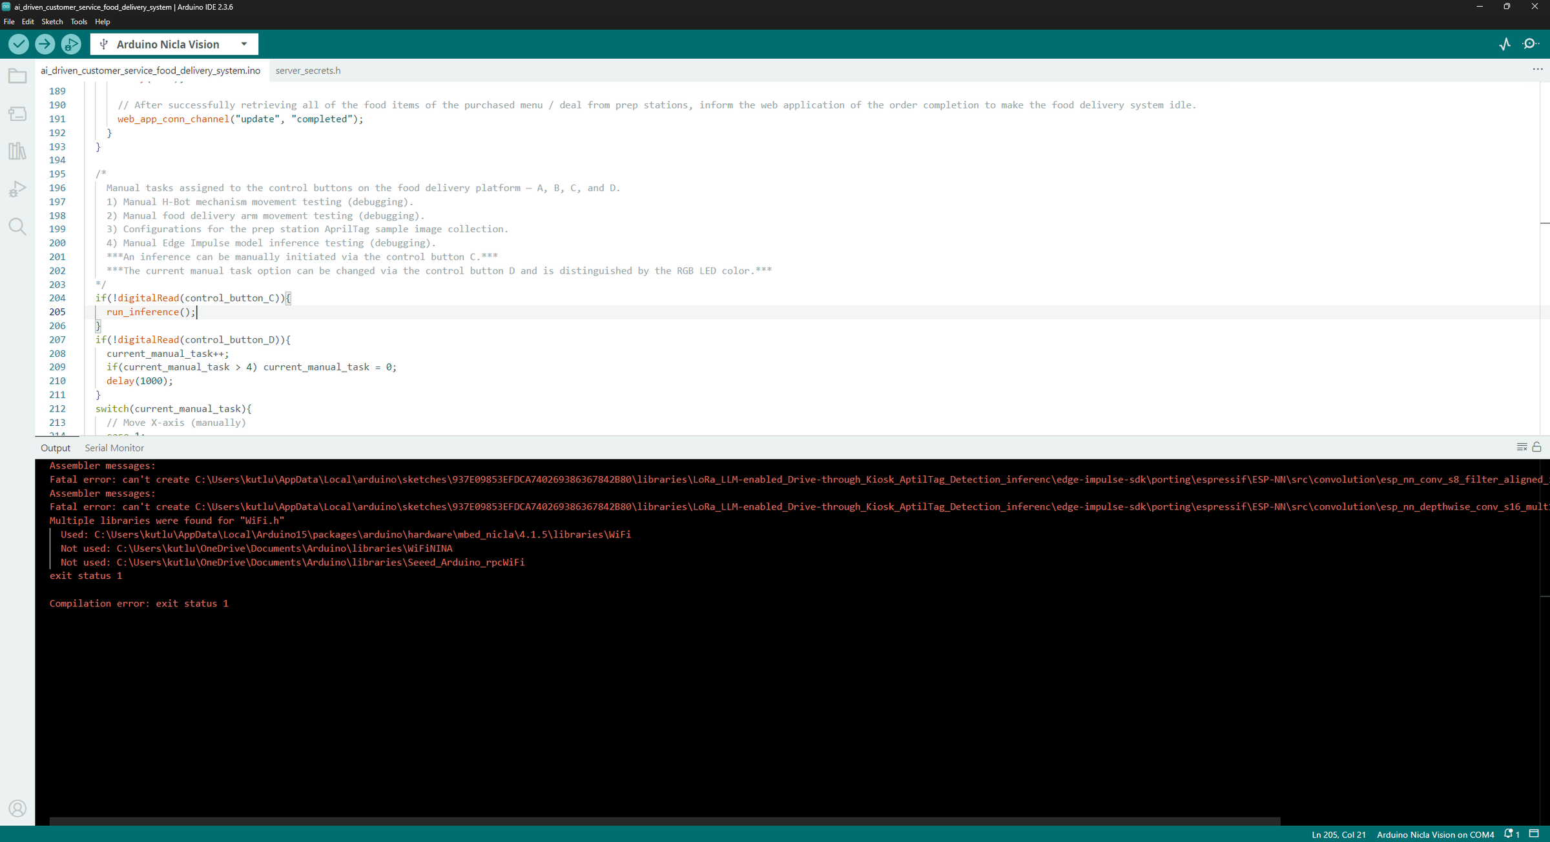Viewport: 1550px width, 842px height.
Task: Click Ln 205, Col 21 cursor position
Action: click(x=1339, y=834)
